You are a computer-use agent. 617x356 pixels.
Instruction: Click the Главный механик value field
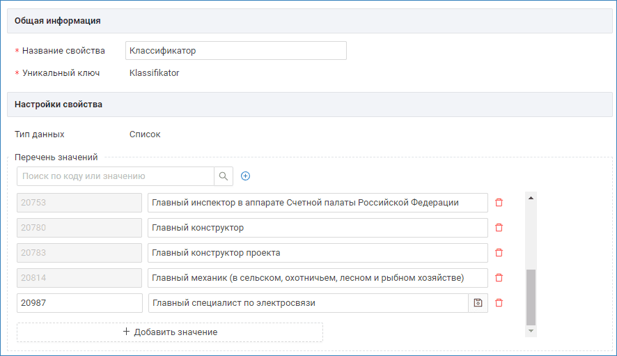[318, 278]
